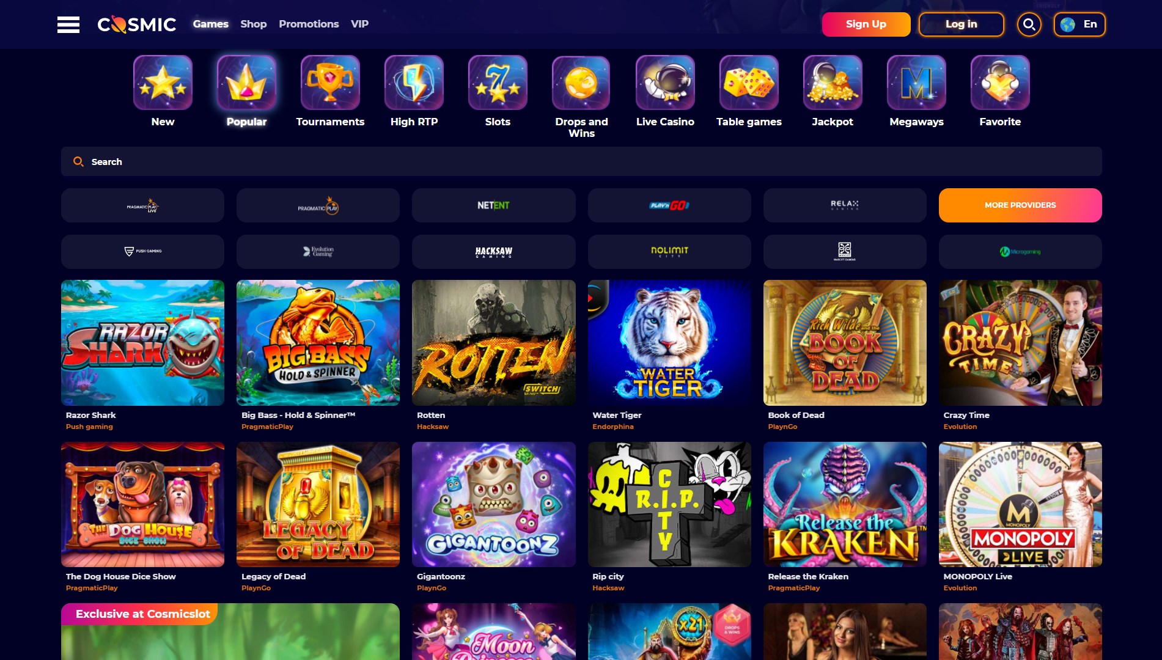
Task: Choose the High RTP lightning icon
Action: [x=414, y=82]
